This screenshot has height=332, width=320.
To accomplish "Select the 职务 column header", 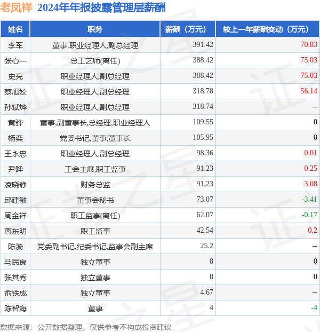I will (x=95, y=29).
